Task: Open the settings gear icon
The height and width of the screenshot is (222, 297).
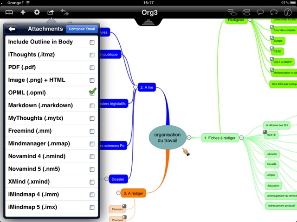Action: pos(37,12)
